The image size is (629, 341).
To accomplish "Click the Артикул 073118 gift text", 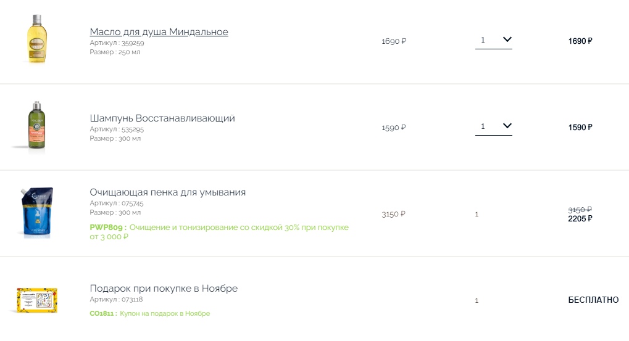I will pyautogui.click(x=116, y=300).
